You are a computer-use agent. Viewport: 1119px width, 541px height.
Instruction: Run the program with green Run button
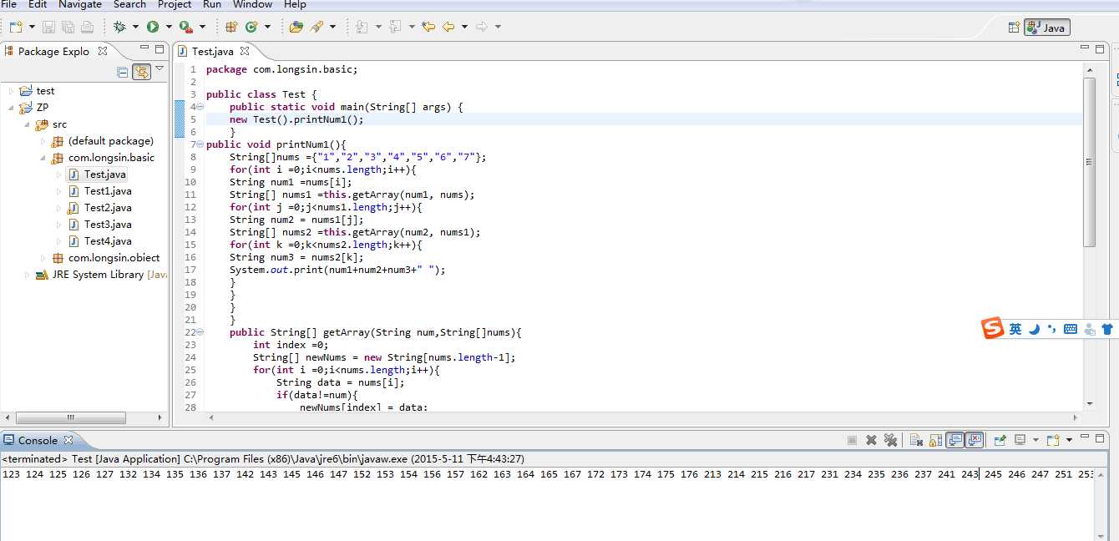coord(153,27)
